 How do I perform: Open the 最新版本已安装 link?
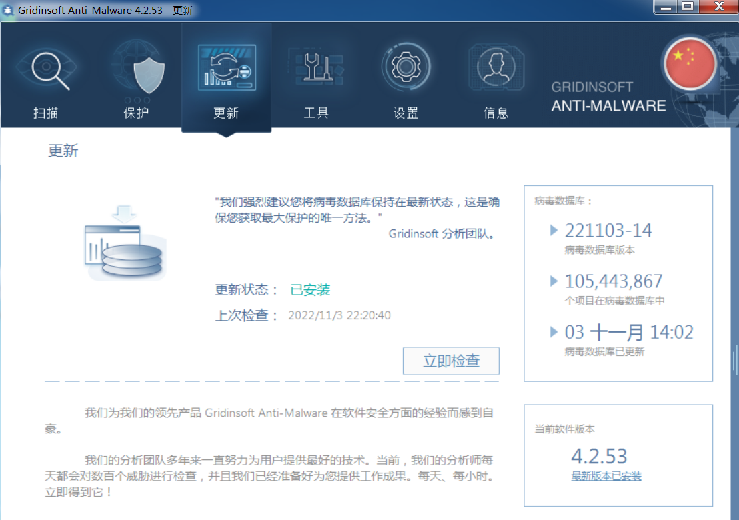(606, 476)
